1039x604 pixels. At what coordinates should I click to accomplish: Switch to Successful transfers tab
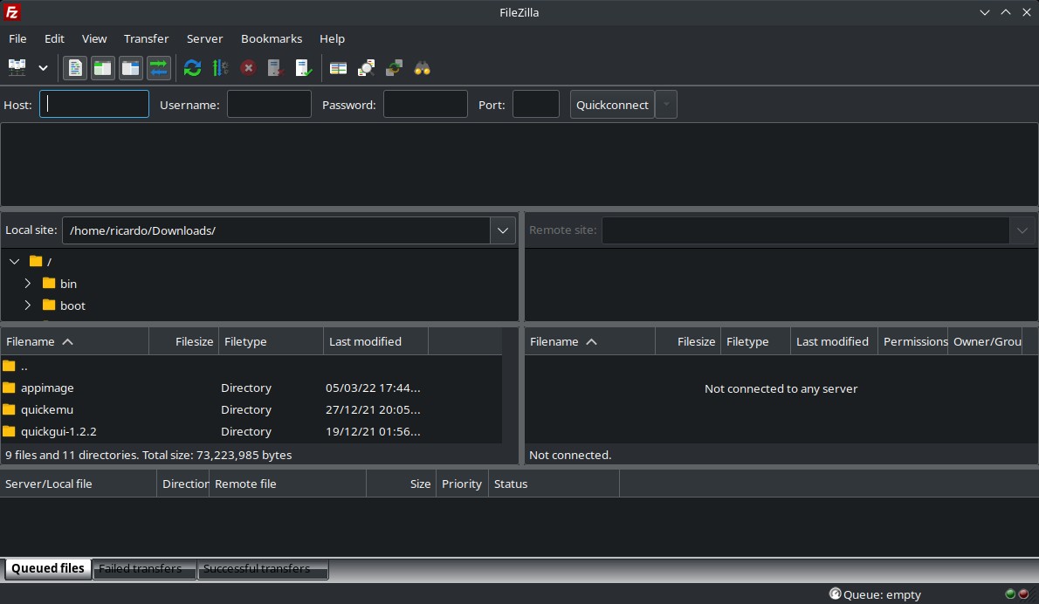pyautogui.click(x=263, y=569)
